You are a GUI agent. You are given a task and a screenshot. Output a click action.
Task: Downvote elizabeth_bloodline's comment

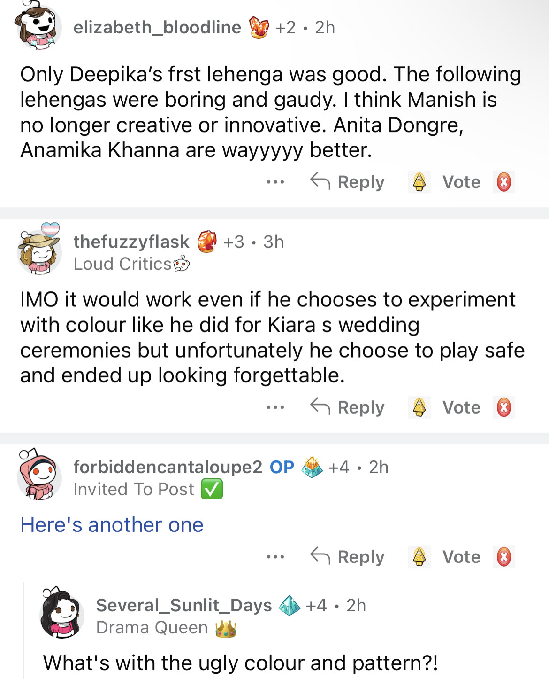click(503, 182)
